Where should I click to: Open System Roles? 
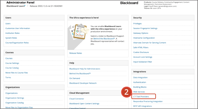pos(11,38)
